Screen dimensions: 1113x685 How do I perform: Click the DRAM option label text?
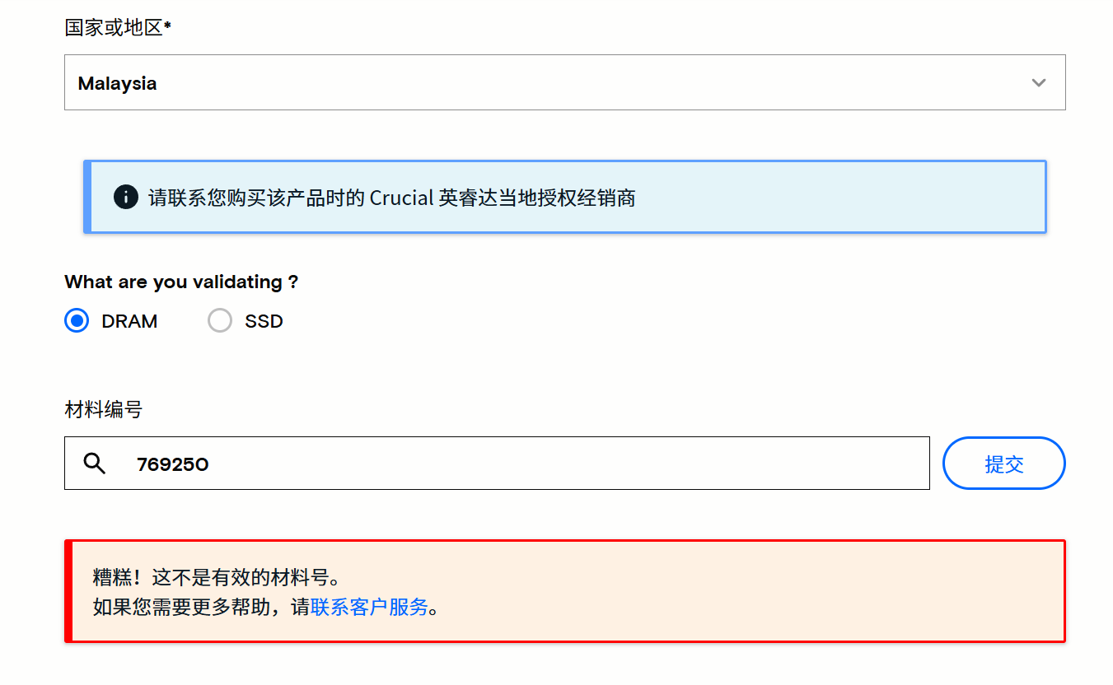129,322
